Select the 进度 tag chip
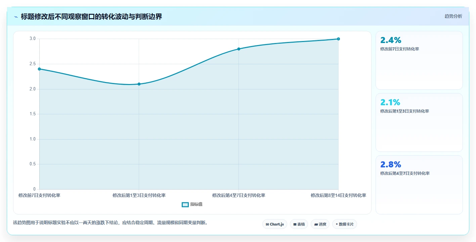 tap(320, 224)
